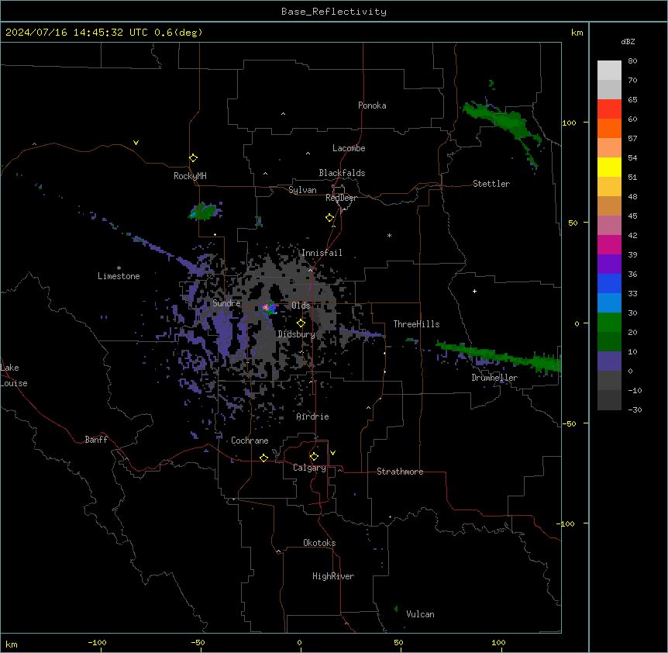Select the yellow diamond marker above Calgary label

(314, 457)
